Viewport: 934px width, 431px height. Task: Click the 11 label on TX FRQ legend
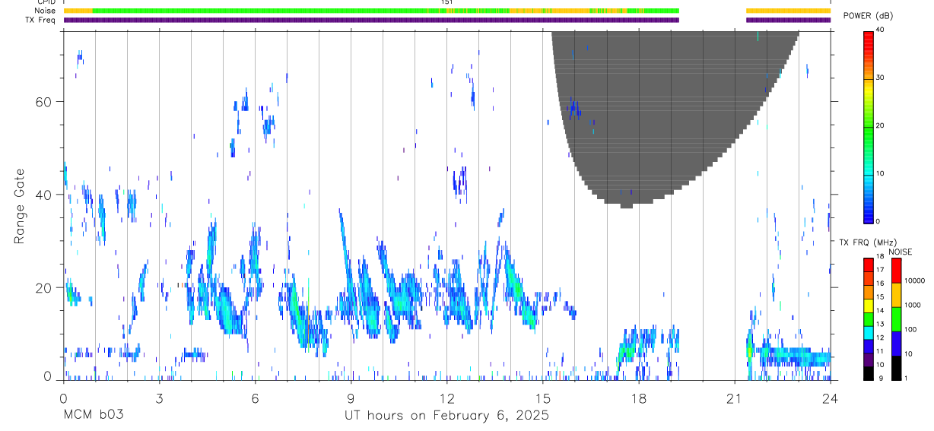point(880,351)
